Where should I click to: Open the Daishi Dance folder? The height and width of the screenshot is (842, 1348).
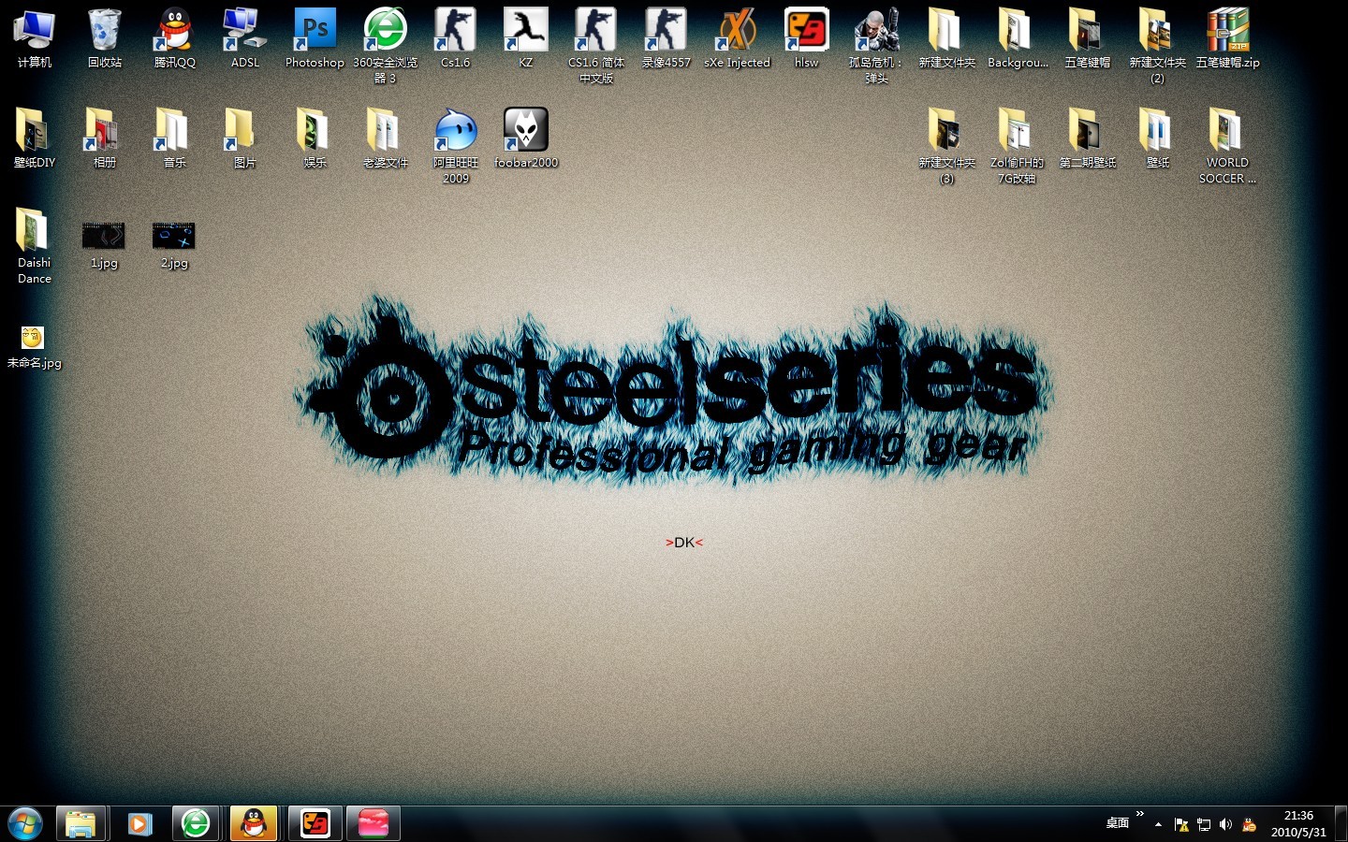35,245
